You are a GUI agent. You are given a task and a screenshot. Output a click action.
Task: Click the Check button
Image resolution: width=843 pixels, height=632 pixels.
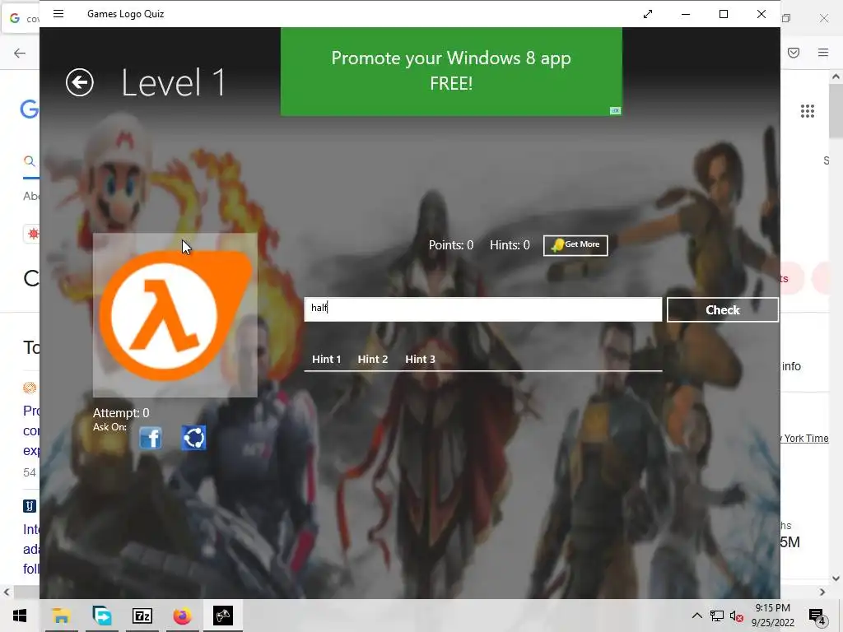[x=723, y=309]
